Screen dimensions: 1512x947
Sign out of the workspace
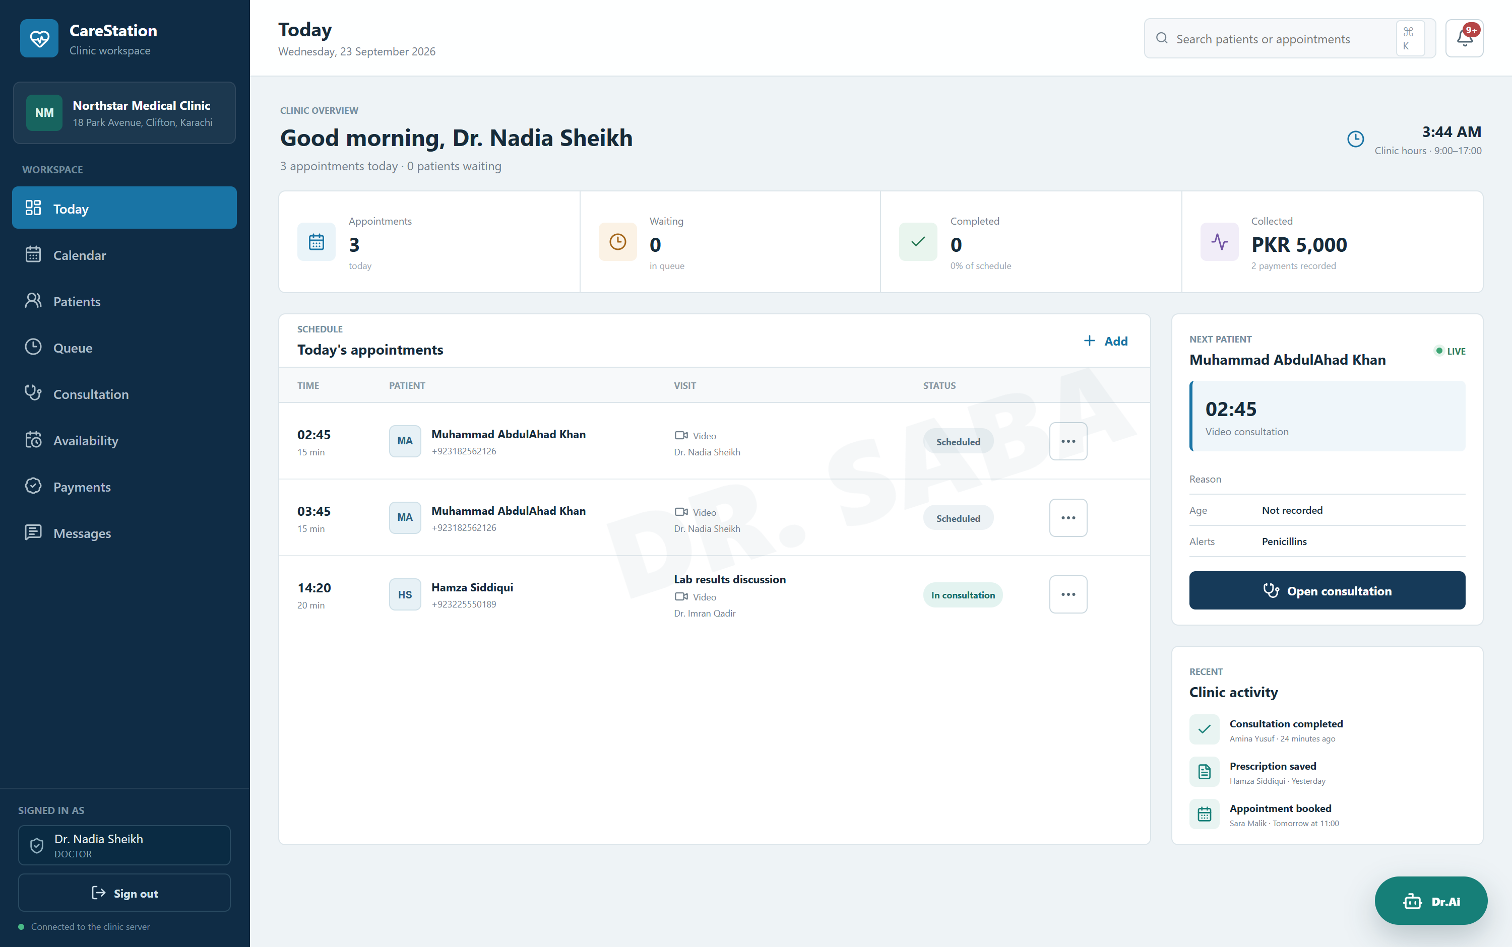(x=124, y=893)
